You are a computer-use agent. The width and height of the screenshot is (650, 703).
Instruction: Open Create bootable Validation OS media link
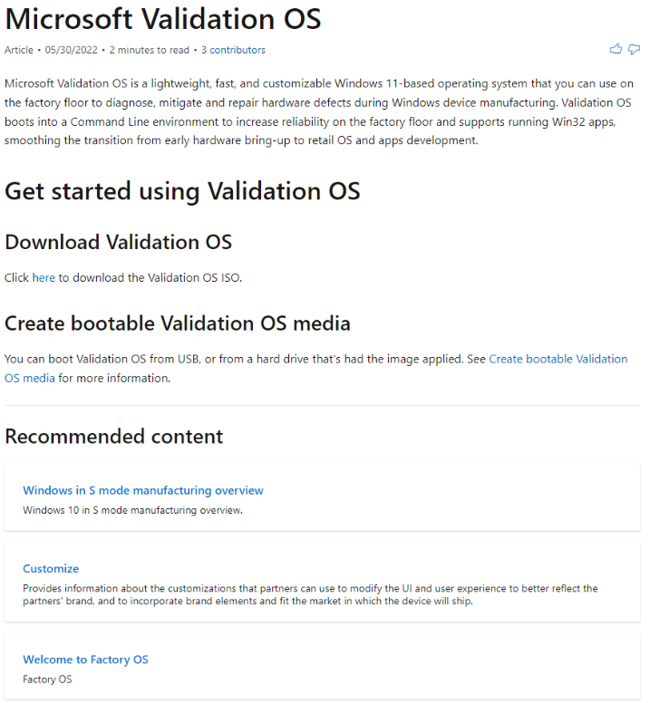tap(558, 359)
